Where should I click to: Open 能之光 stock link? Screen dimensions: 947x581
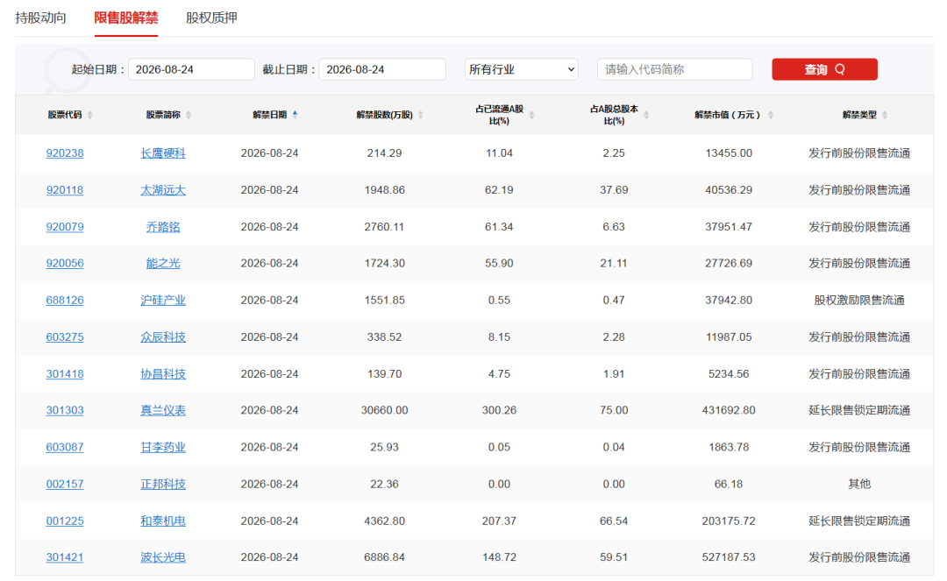[x=163, y=263]
